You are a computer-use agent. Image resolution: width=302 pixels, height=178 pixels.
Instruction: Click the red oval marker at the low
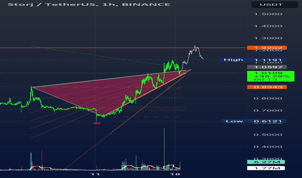tap(97, 123)
